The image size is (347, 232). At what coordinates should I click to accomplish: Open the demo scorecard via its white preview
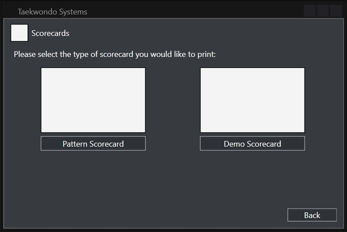(x=252, y=100)
